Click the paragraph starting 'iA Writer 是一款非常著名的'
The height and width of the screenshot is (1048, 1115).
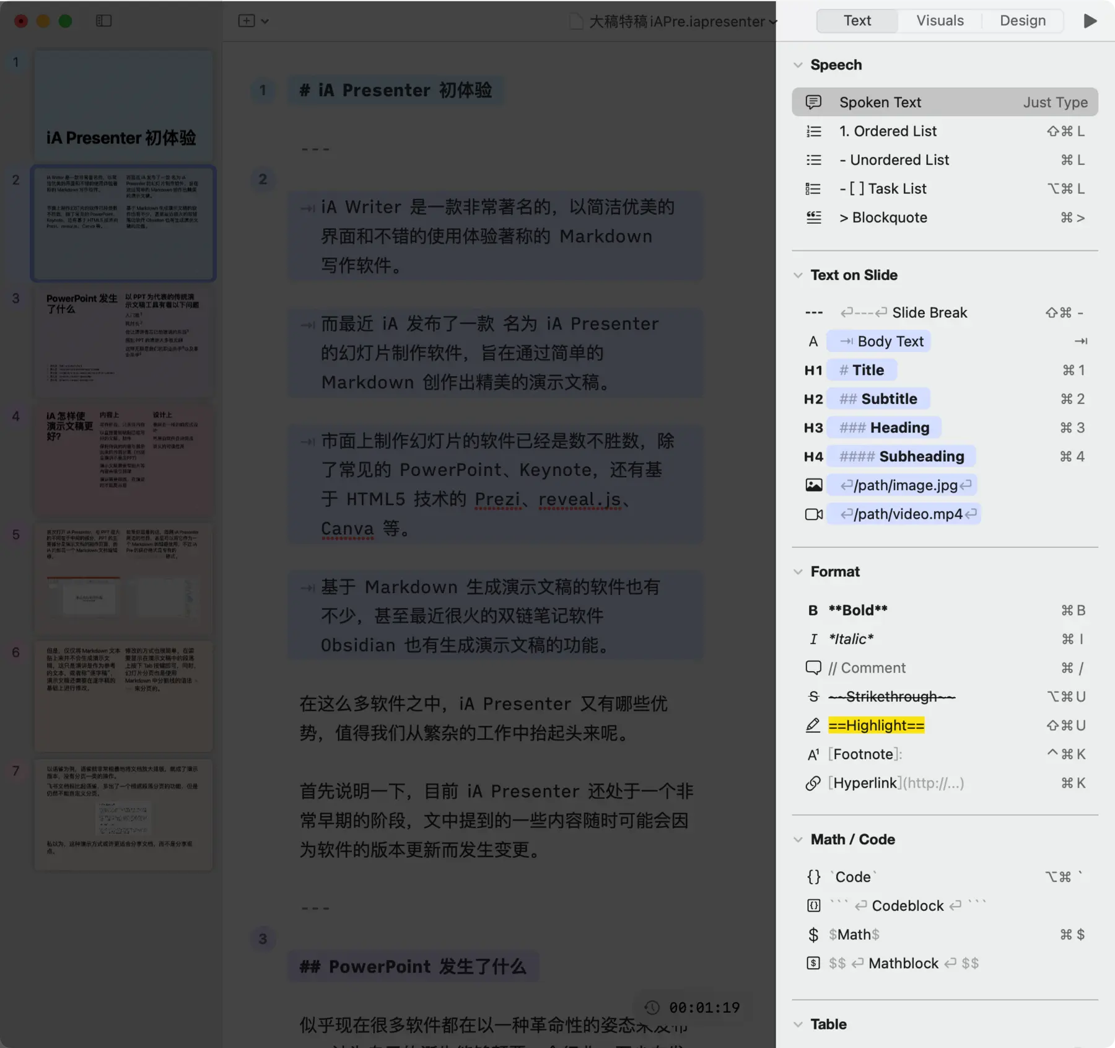[496, 237]
